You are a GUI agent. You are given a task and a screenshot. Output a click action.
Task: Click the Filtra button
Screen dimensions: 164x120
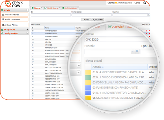tap(86, 20)
